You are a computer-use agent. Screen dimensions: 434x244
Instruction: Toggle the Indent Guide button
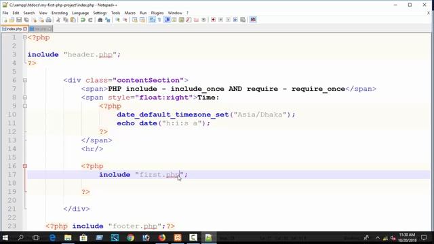(x=167, y=20)
